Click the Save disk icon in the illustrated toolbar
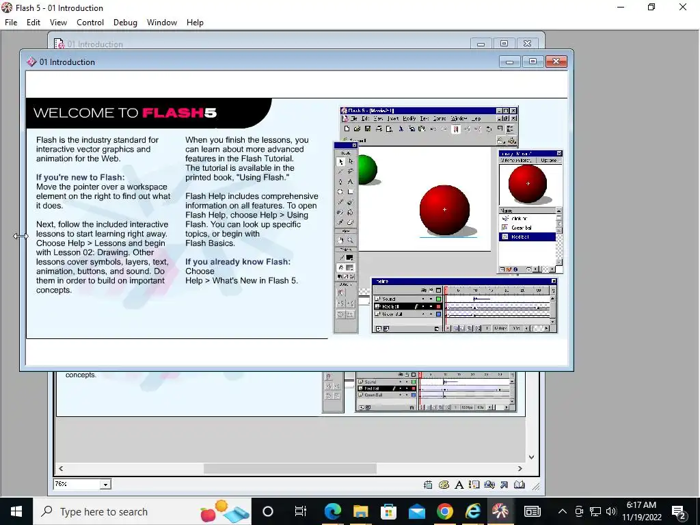The height and width of the screenshot is (525, 700). coord(368,129)
